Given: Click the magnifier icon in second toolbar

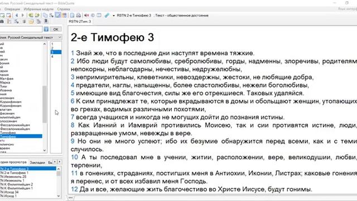Looking at the screenshot, I should tap(16, 21).
